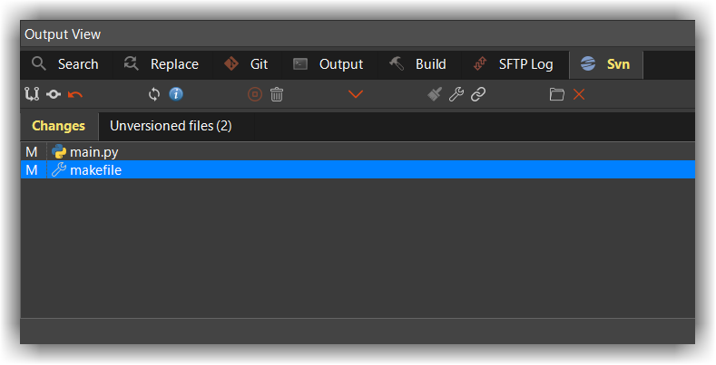Screen dimensions: 716x365
Task: Click the brush cleanup icon
Action: (x=435, y=94)
